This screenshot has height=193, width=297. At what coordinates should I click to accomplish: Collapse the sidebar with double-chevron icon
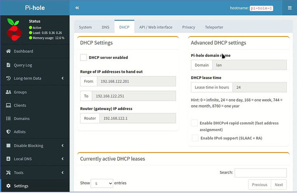pos(77,8)
